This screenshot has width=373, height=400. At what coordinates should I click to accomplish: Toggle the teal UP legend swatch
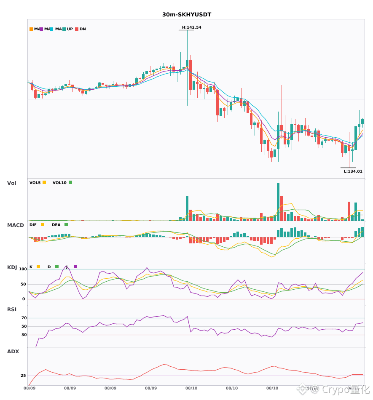pos(64,29)
